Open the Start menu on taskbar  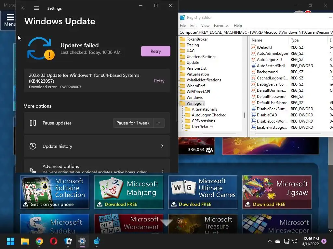10,241
